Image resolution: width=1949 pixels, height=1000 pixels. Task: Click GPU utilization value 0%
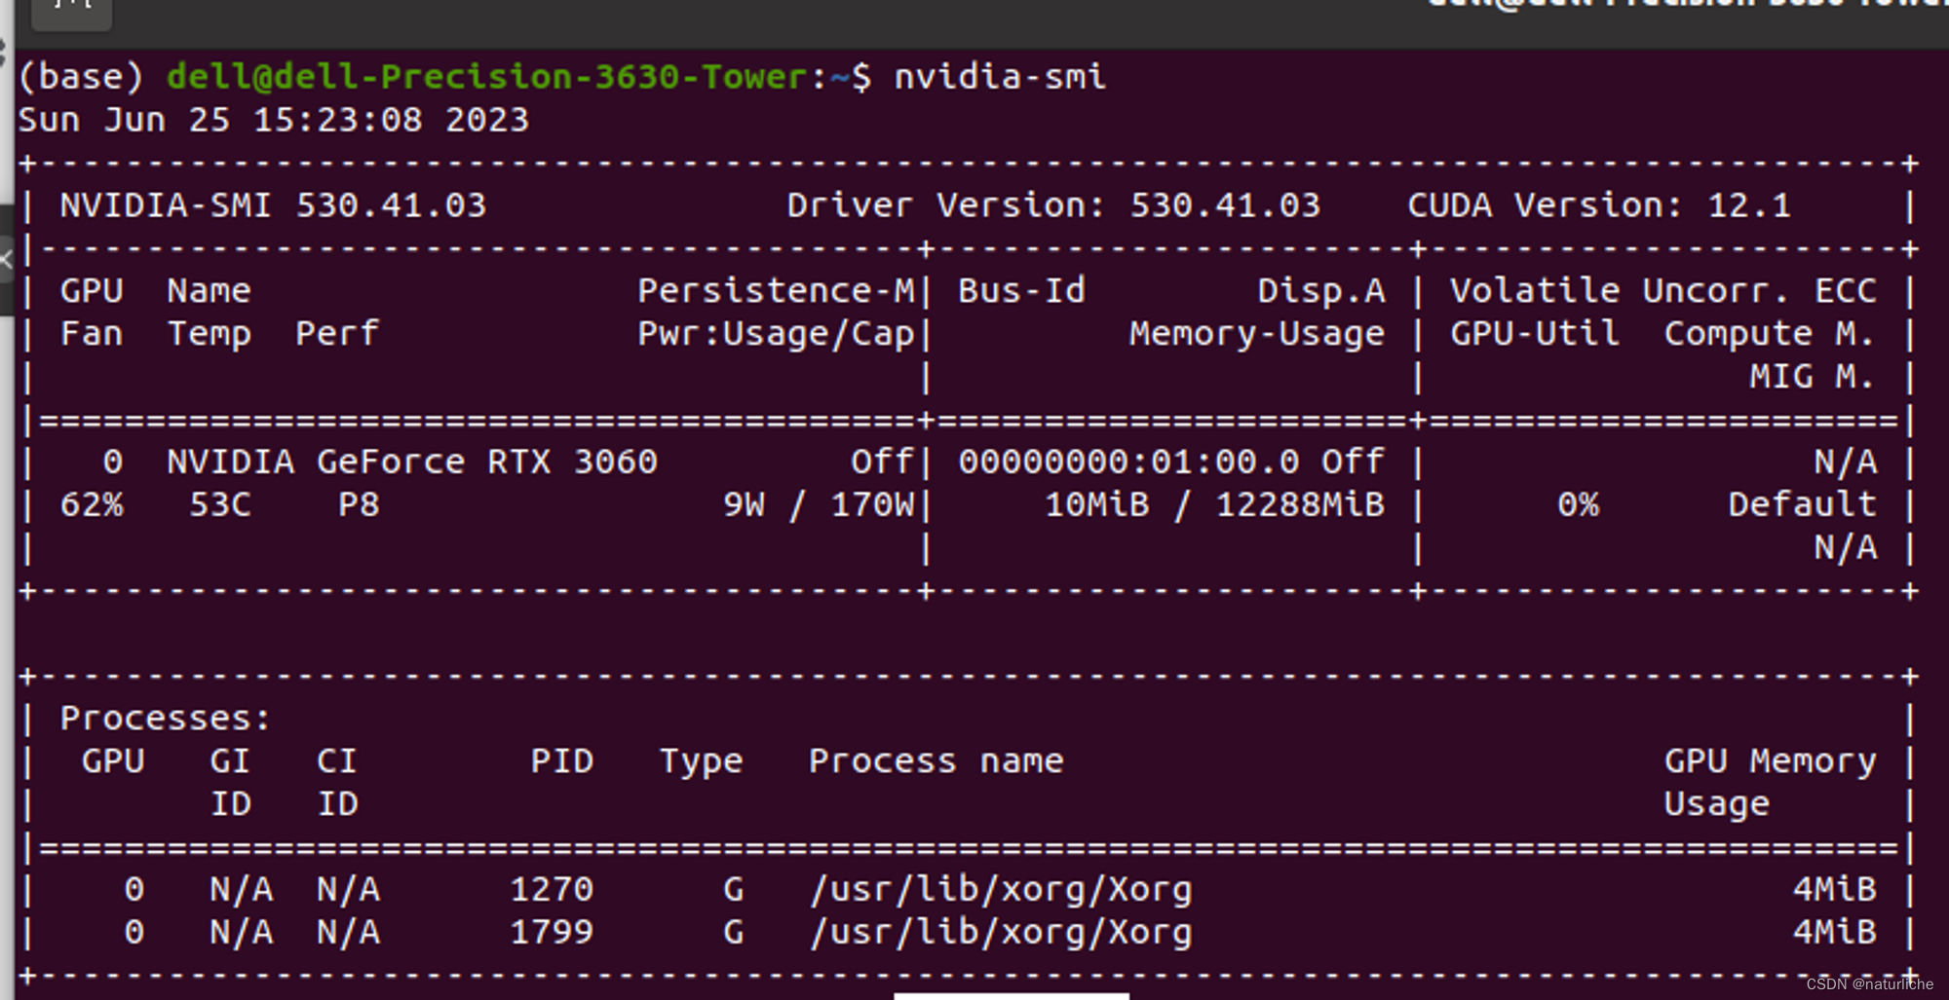(x=1578, y=504)
